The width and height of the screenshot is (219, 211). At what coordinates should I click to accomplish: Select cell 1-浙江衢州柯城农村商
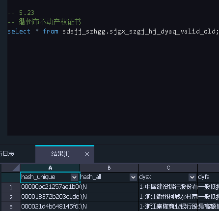tap(168, 197)
